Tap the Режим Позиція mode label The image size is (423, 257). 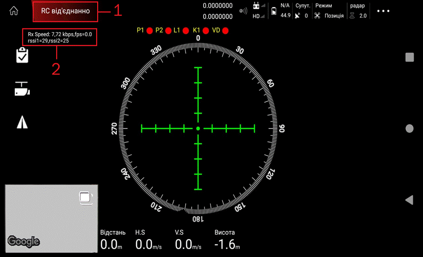tap(330, 11)
